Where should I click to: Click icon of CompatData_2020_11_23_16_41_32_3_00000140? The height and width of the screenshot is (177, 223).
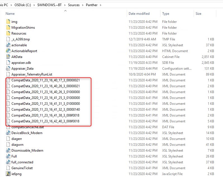coord(8,109)
